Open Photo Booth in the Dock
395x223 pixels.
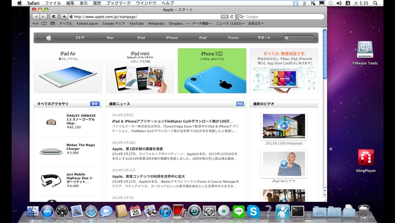point(180,211)
